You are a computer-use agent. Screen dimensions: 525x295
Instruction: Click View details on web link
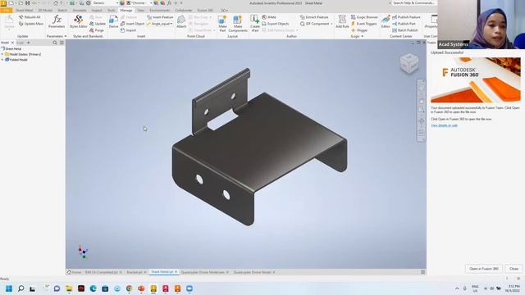[444, 125]
